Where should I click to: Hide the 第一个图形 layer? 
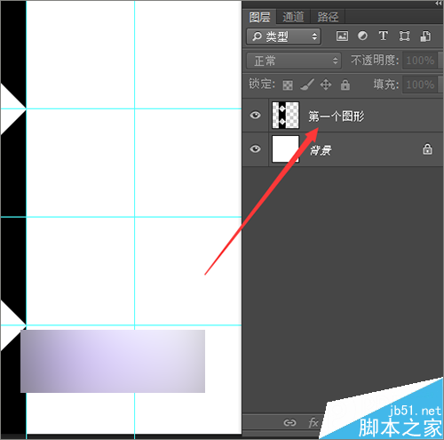point(255,115)
